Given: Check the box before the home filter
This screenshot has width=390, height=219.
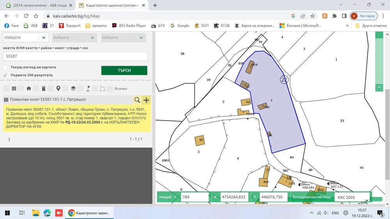Looking at the screenshot, I should click(x=21, y=89).
